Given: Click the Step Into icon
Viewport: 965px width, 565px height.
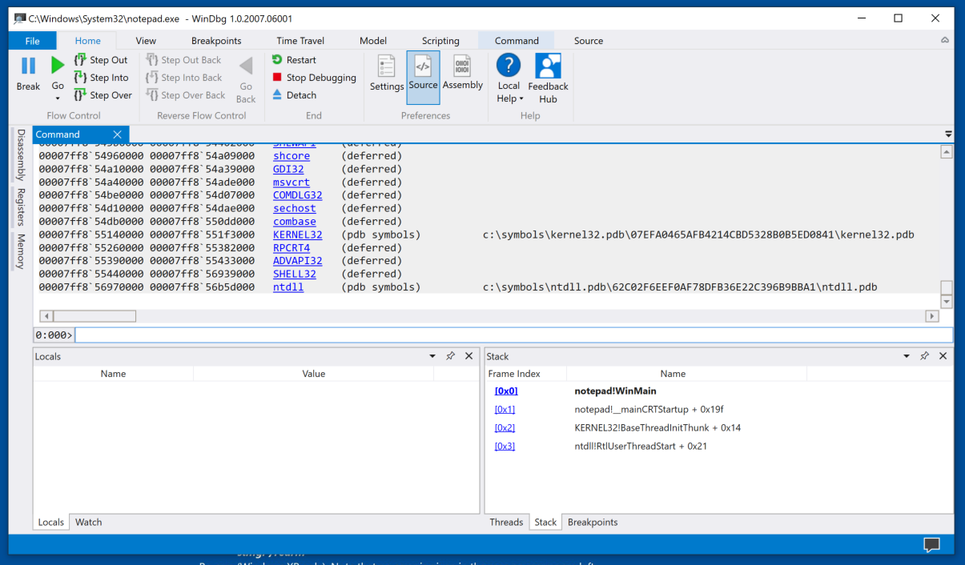Looking at the screenshot, I should (x=80, y=78).
